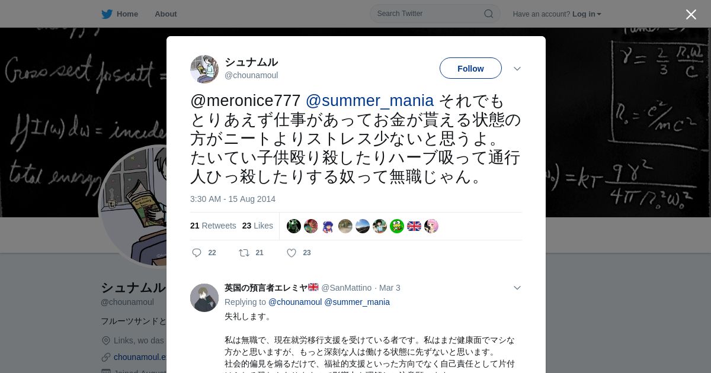Open the About menu item
The height and width of the screenshot is (373, 711).
(x=166, y=14)
